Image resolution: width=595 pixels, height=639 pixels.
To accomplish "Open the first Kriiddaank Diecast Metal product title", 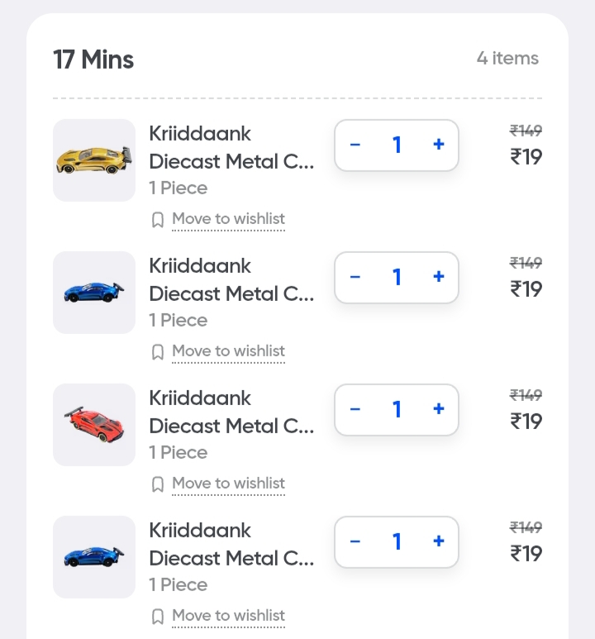I will (x=231, y=147).
